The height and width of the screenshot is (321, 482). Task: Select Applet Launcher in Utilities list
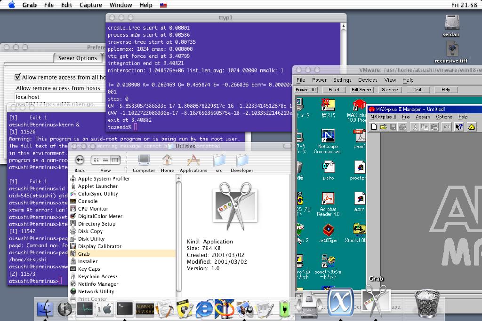(123, 186)
